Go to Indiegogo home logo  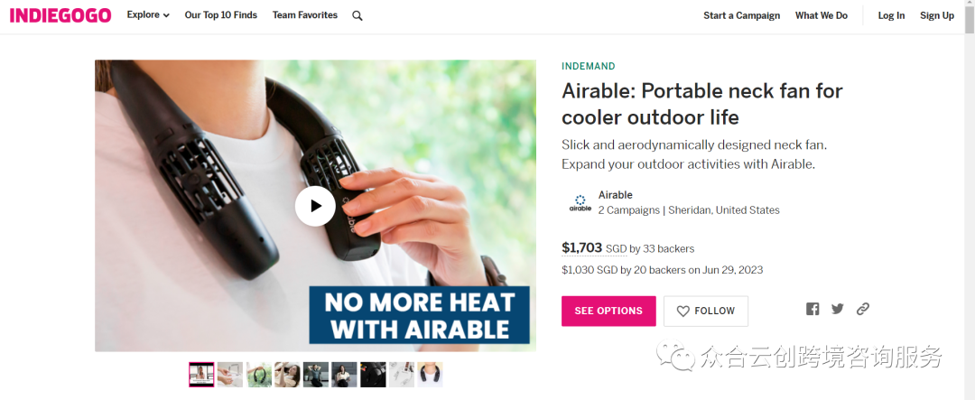tap(60, 15)
